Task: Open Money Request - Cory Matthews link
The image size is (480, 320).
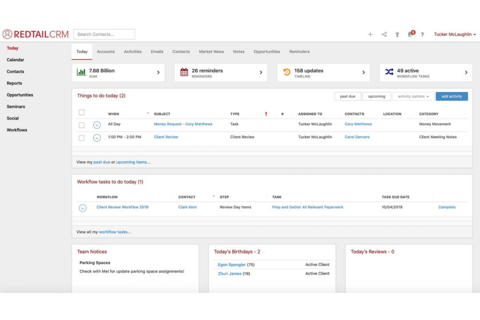Action: 183,124
